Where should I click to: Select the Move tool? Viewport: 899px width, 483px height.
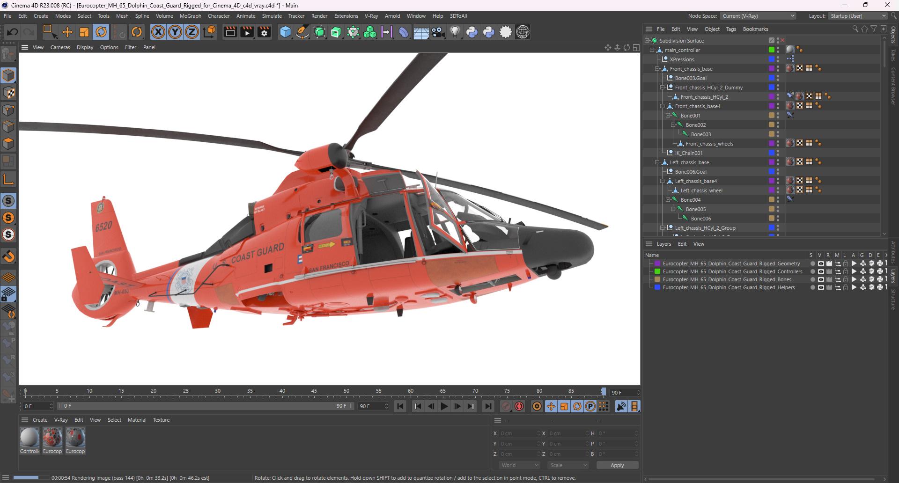(67, 32)
